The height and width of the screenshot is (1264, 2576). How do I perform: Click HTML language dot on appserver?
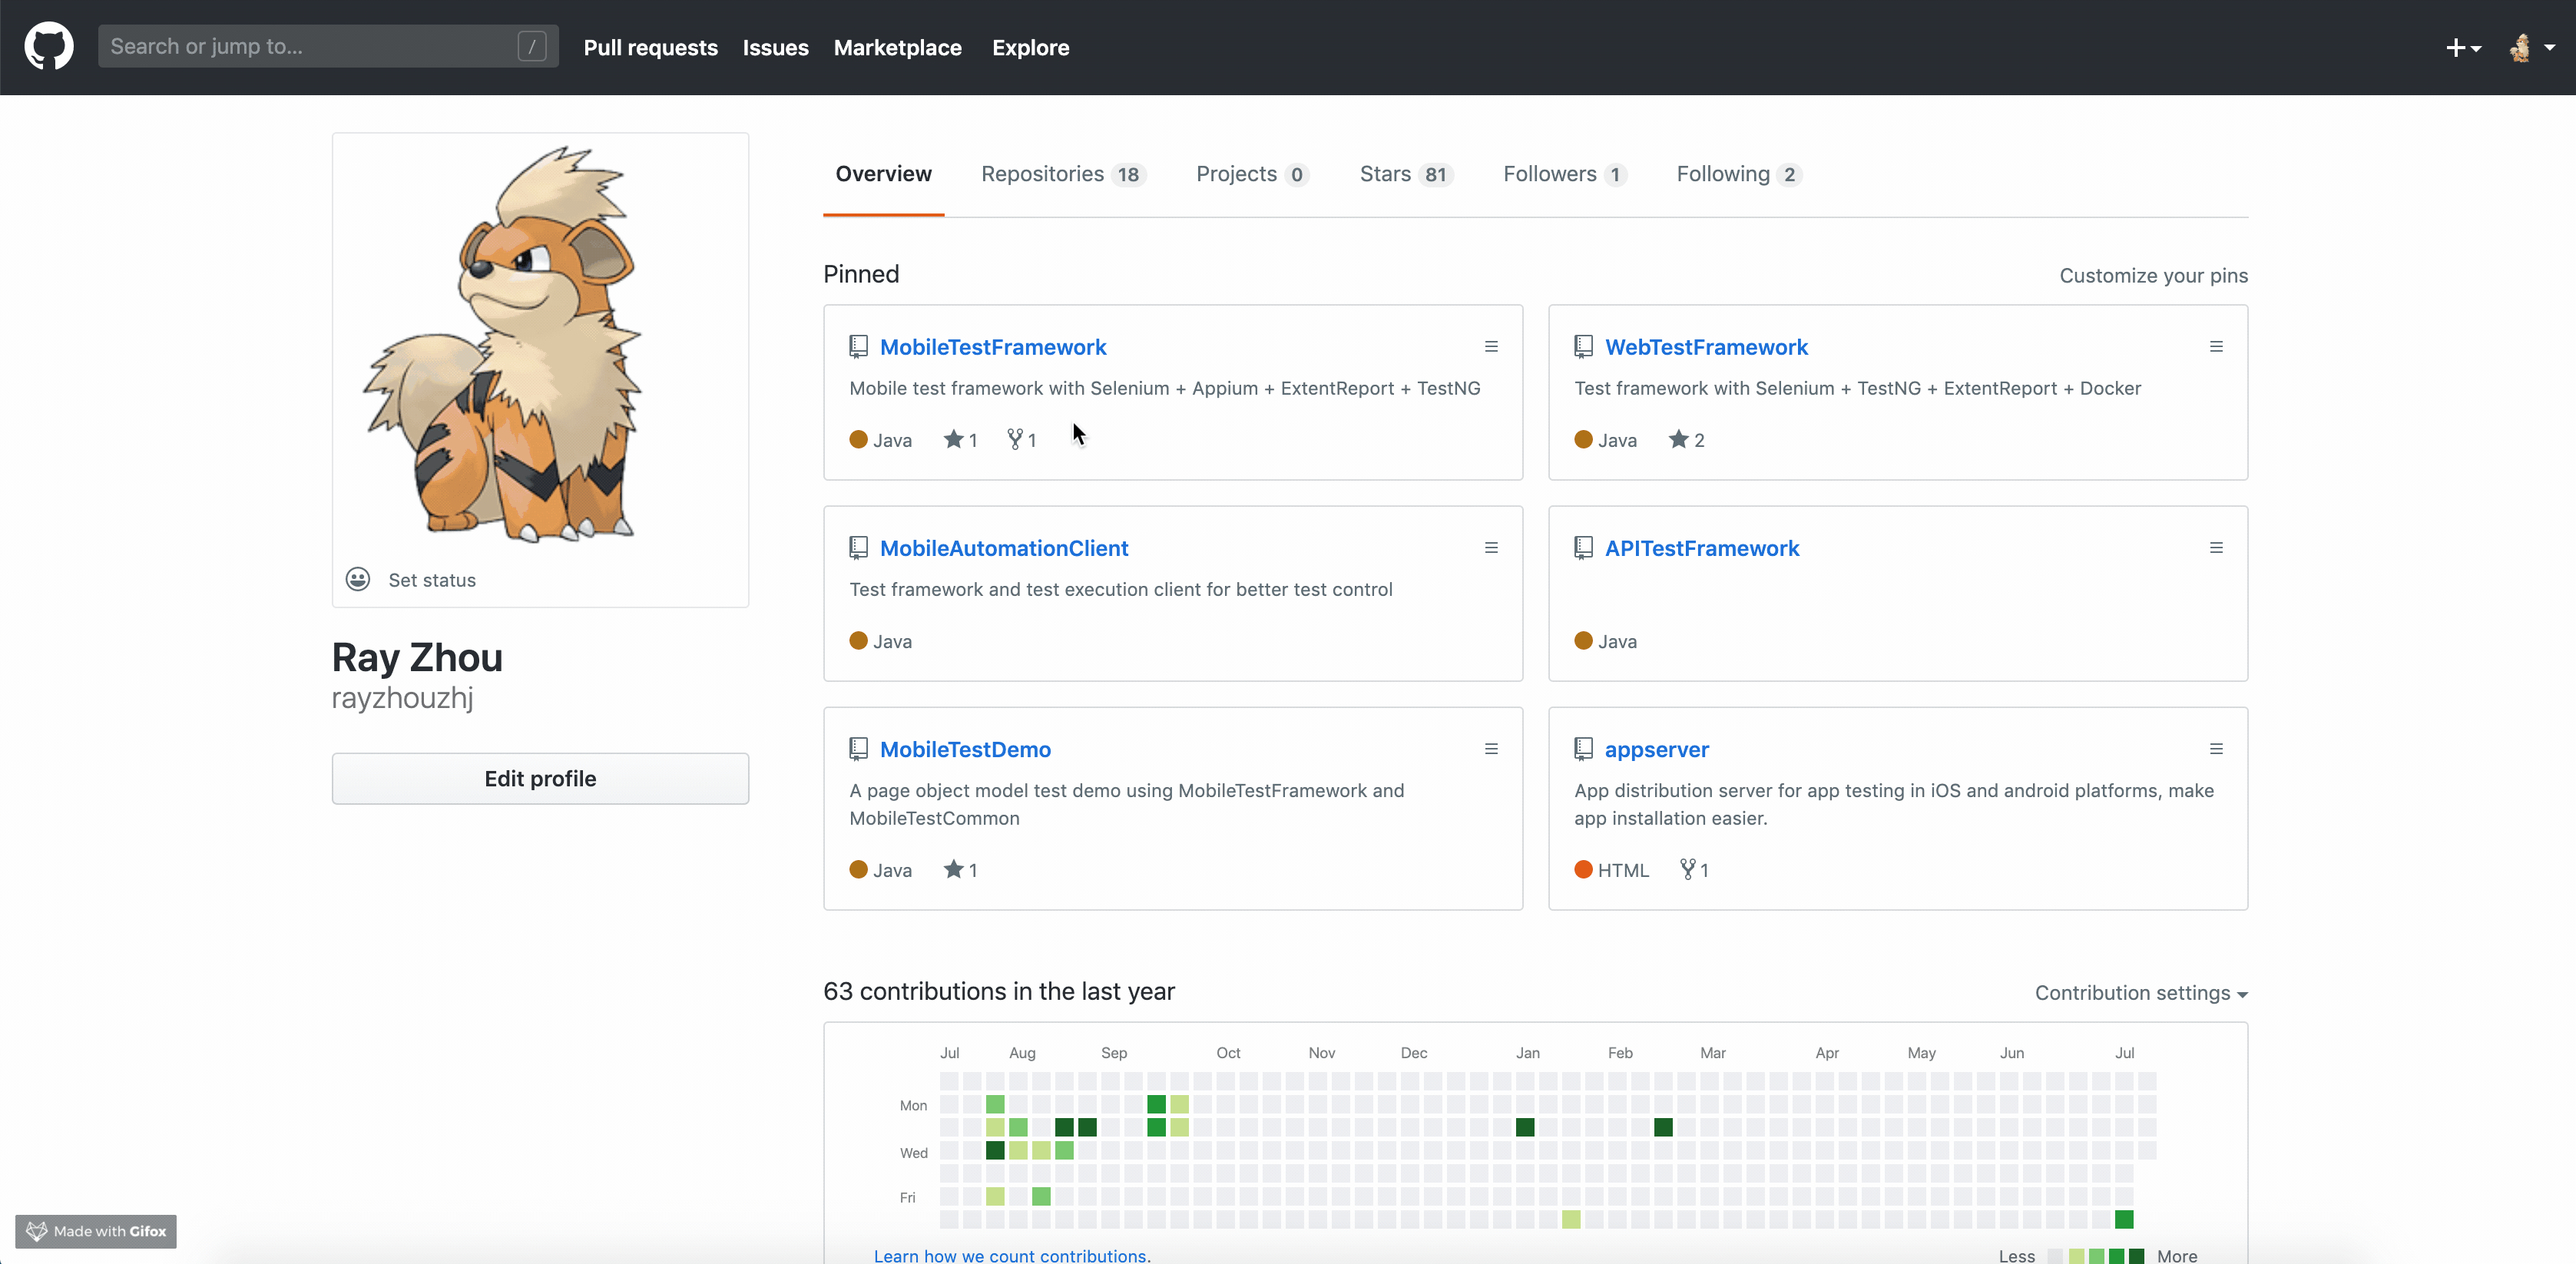click(1583, 869)
